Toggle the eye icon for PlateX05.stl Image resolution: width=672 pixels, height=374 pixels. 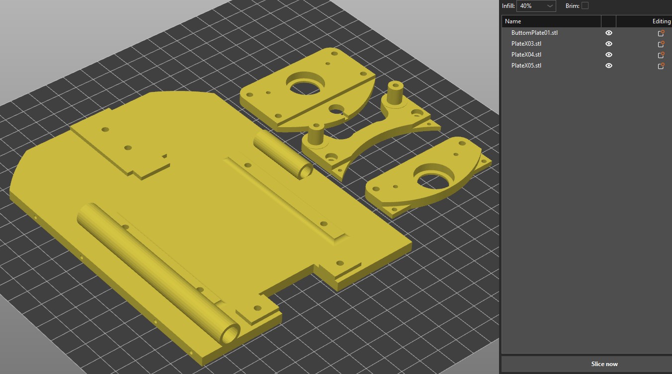click(x=609, y=66)
